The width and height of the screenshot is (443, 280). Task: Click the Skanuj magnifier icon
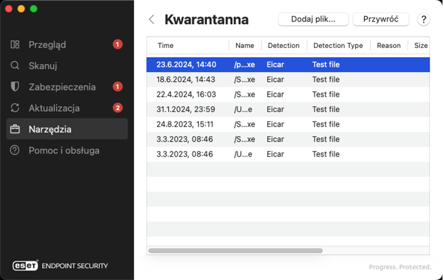click(15, 65)
